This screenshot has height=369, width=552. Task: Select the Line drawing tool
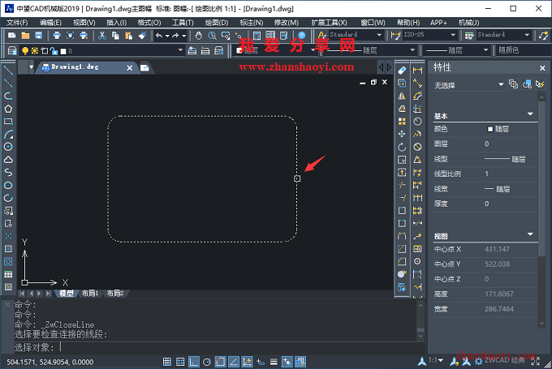(8, 71)
